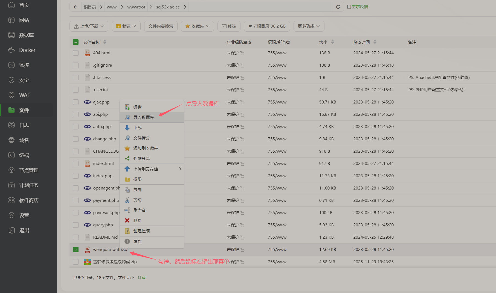
Task: Choose import database from context menu
Action: click(144, 117)
